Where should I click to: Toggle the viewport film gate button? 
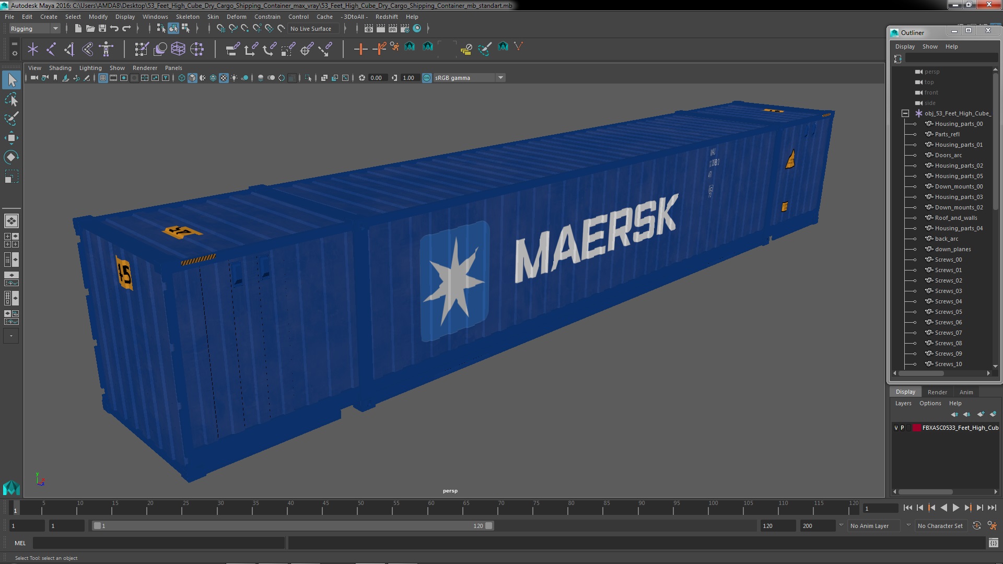tap(113, 78)
